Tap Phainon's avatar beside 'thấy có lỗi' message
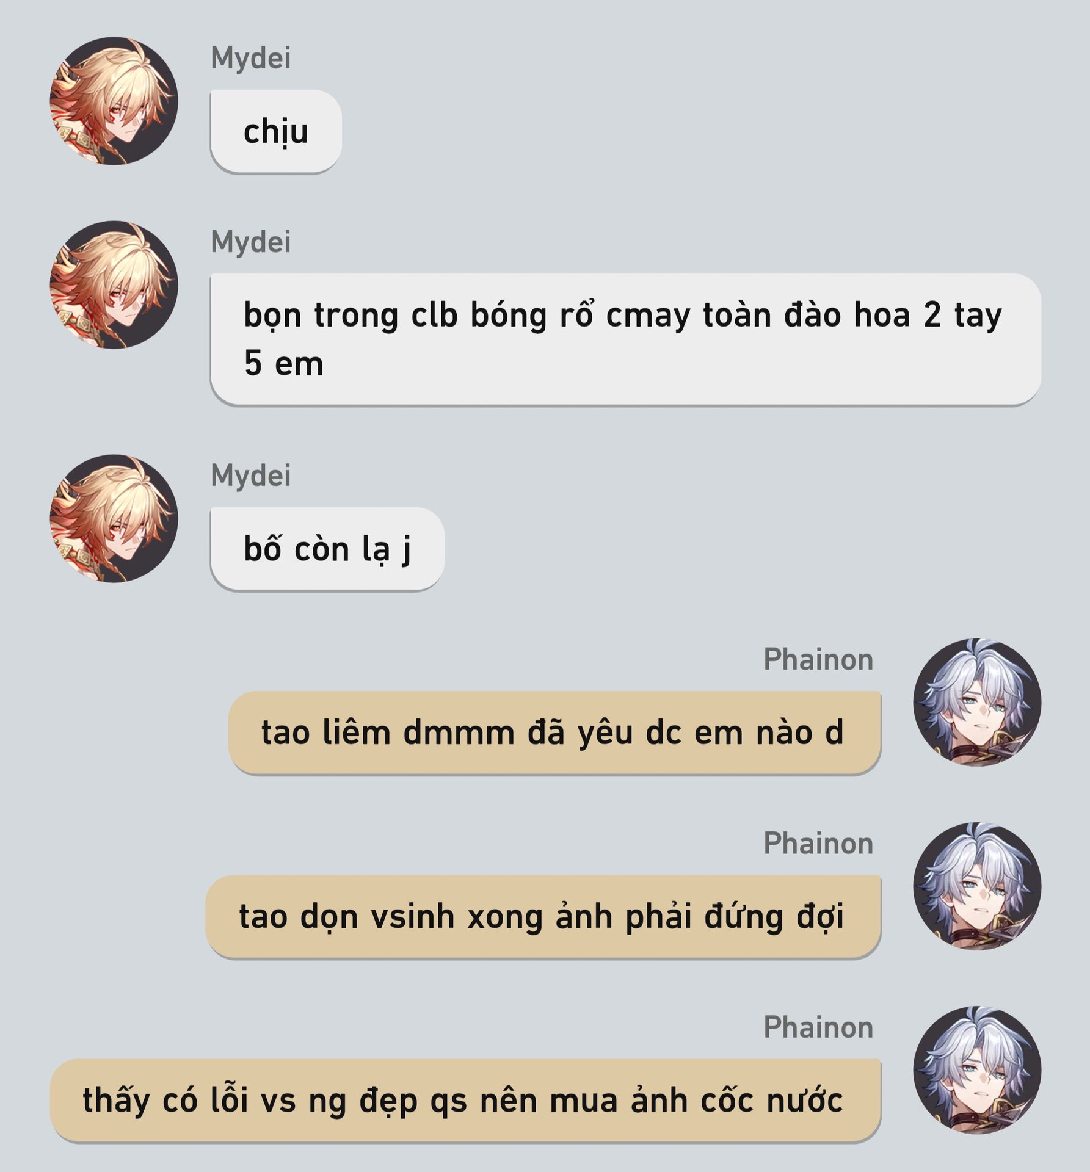This screenshot has height=1172, width=1090. (x=977, y=1070)
